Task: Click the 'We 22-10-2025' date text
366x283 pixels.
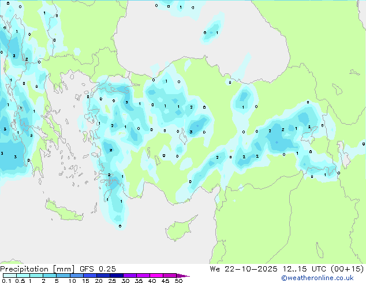Action: (244, 269)
